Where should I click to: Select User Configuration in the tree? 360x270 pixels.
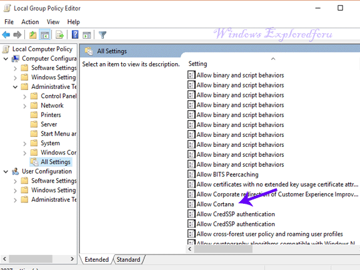tap(47, 171)
